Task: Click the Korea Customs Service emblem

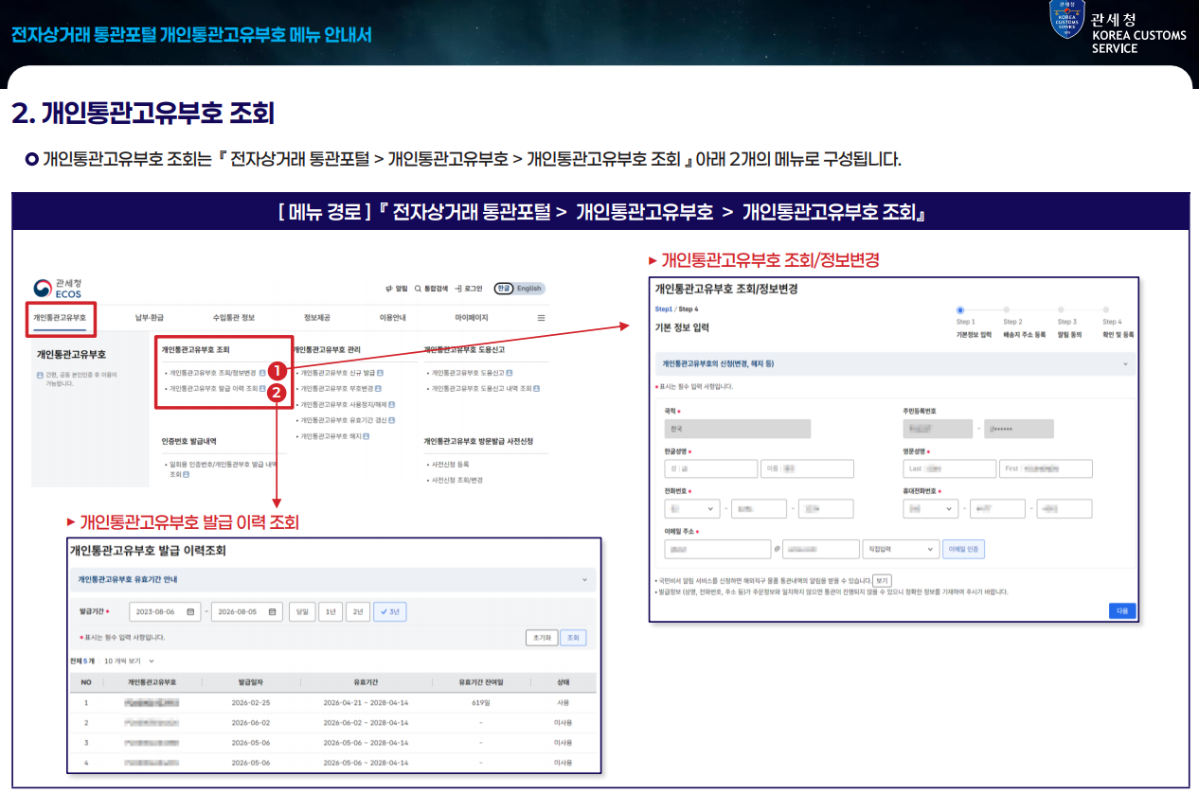Action: click(1066, 19)
